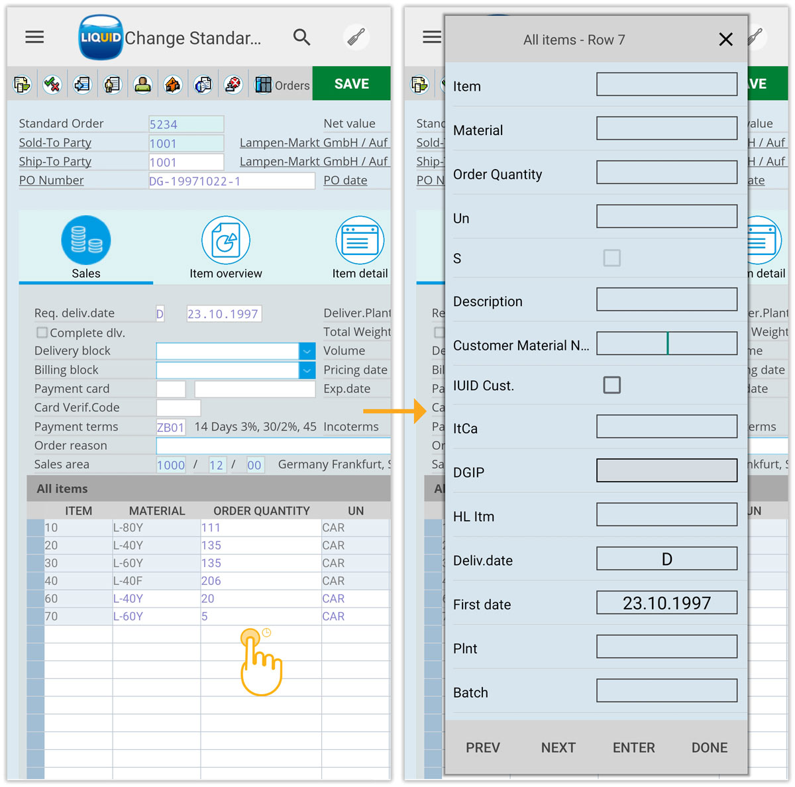The image size is (795, 787).
Task: Click NEXT in the row dialog
Action: pyautogui.click(x=558, y=747)
